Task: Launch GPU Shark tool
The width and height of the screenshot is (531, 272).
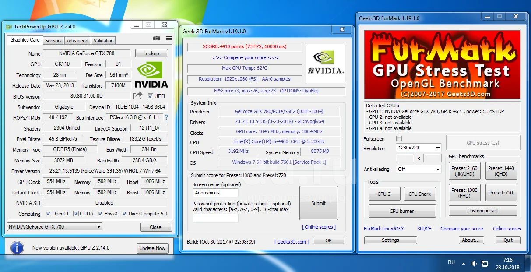Action: pos(420,194)
